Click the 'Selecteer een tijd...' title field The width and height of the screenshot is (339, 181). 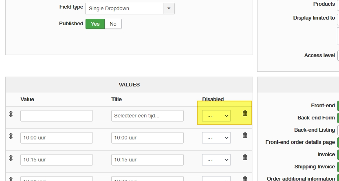(x=147, y=116)
